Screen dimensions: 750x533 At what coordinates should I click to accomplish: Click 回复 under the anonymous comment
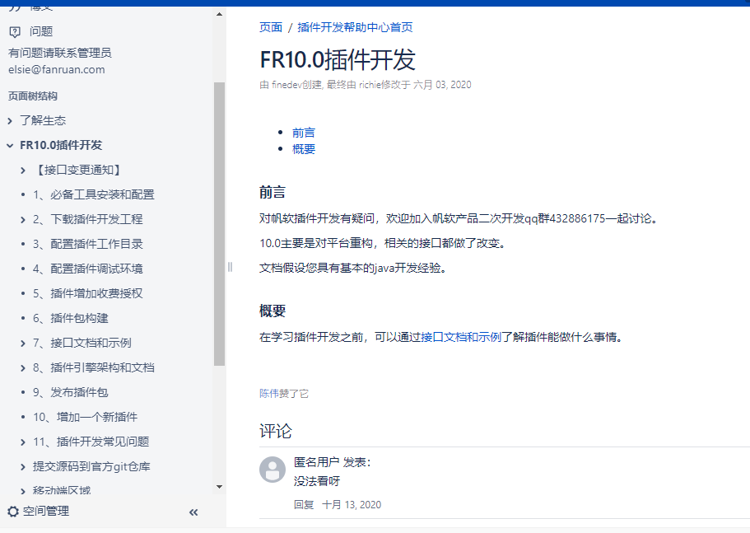point(304,505)
